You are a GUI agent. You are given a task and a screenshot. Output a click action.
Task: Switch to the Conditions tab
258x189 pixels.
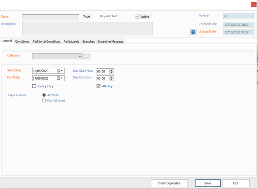click(x=22, y=42)
